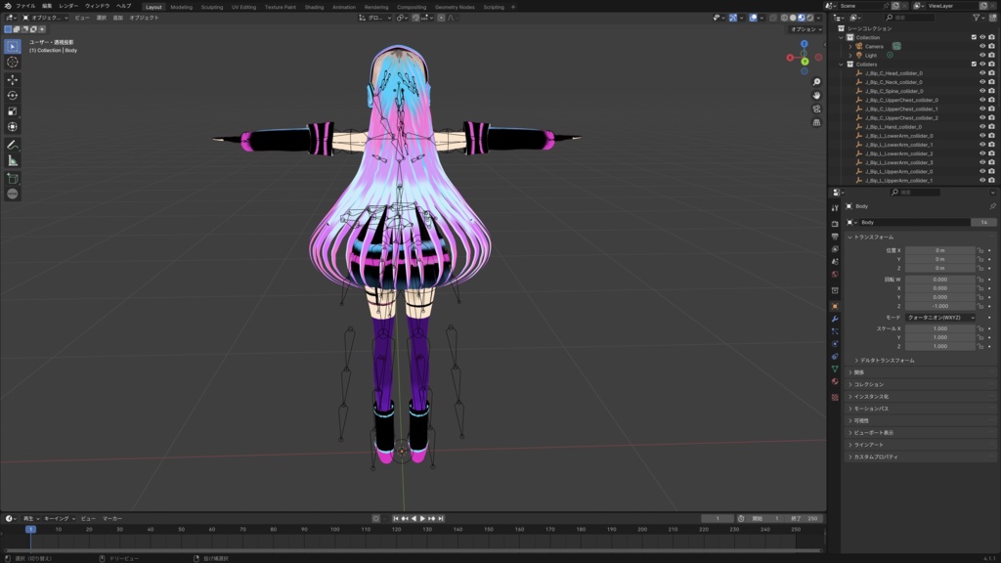Uncheck the Colliders collection checkbox
Viewport: 1001px width, 563px height.
pyautogui.click(x=974, y=65)
